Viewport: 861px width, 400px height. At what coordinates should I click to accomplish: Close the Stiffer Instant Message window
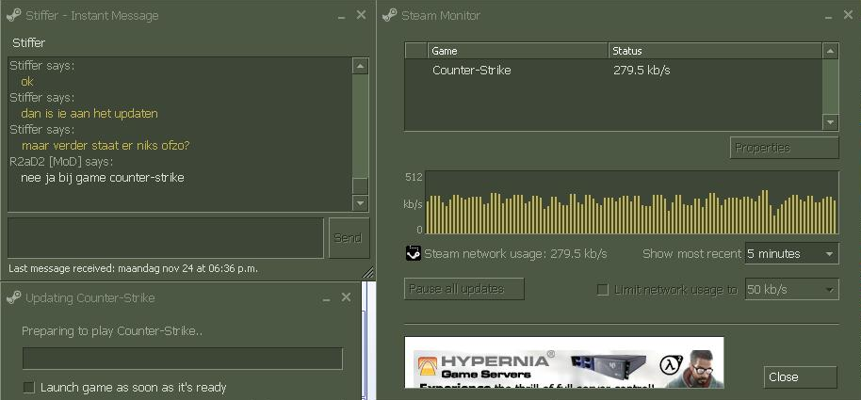point(361,15)
